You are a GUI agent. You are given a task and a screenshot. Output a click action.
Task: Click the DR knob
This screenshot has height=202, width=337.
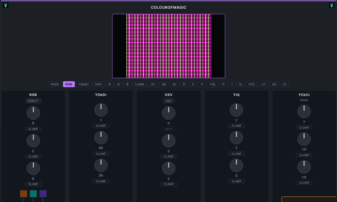101,165
